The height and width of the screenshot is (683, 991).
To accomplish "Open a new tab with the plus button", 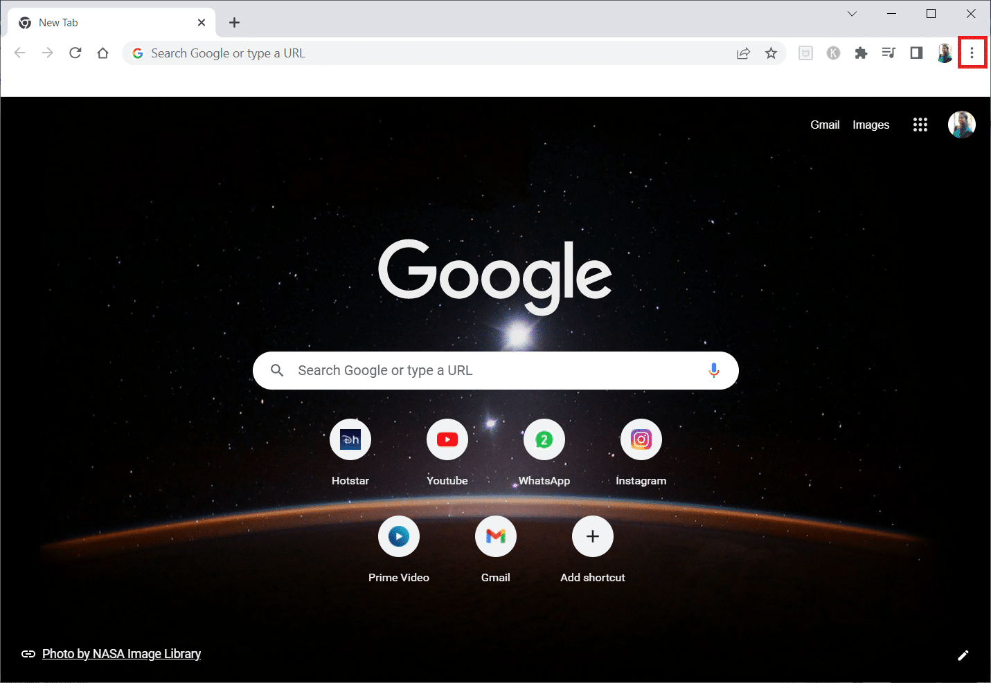I will point(235,23).
